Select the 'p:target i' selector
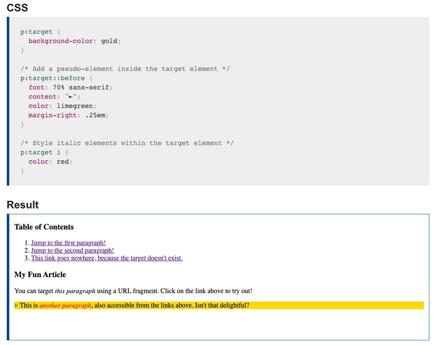Image resolution: width=437 pixels, height=345 pixels. coord(39,152)
